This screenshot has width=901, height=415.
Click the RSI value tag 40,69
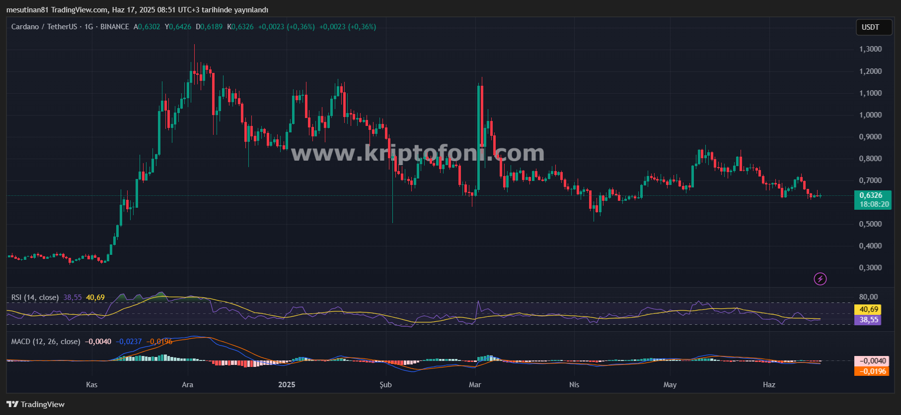pyautogui.click(x=868, y=309)
